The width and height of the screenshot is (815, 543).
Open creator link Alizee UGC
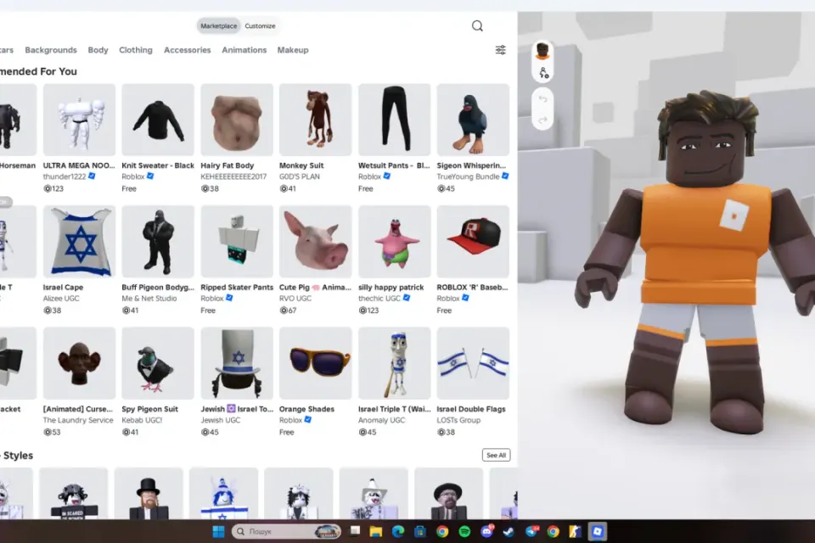point(61,299)
